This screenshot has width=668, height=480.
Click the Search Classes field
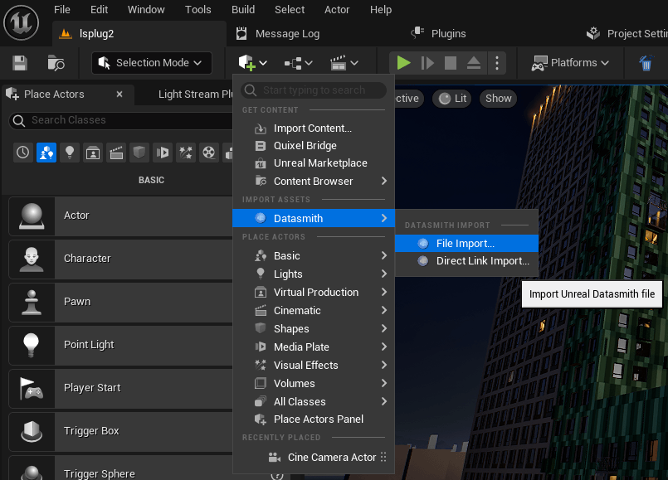(121, 120)
